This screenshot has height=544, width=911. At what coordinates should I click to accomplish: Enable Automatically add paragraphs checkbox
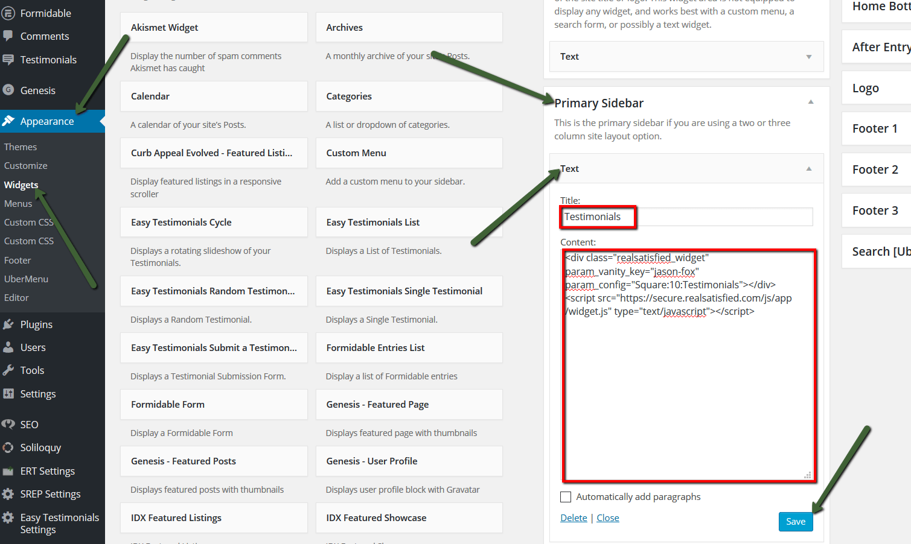pyautogui.click(x=566, y=497)
